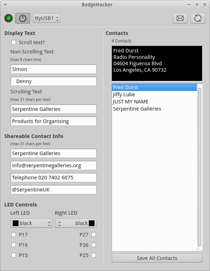
Task: Click the Simon non-scrolling text field
Action: pyautogui.click(x=54, y=69)
